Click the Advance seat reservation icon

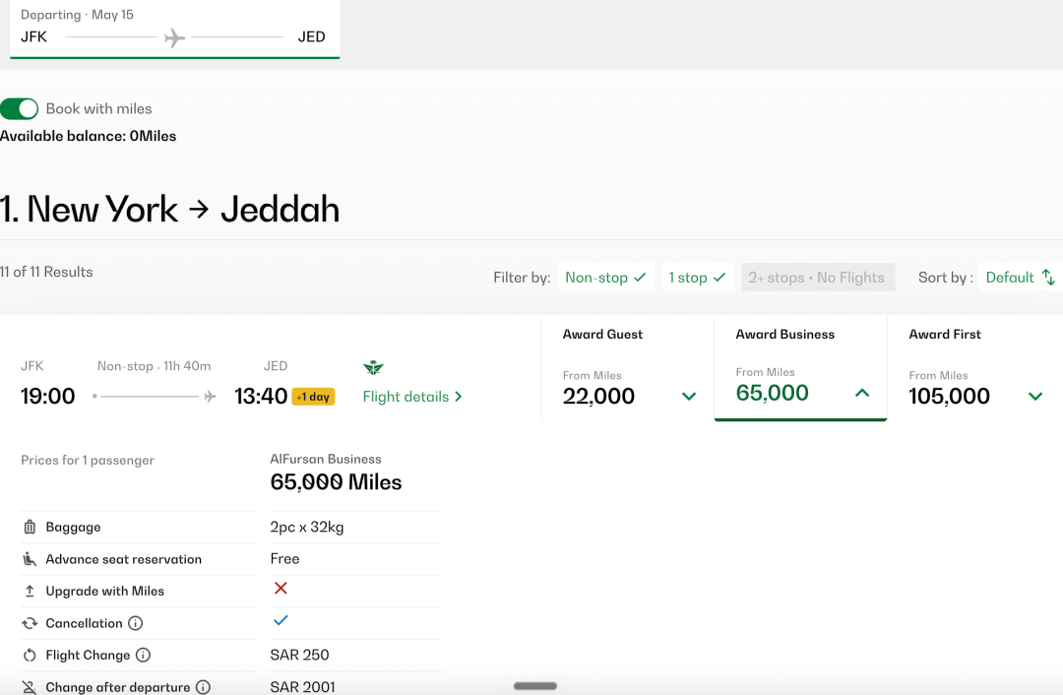(30, 559)
